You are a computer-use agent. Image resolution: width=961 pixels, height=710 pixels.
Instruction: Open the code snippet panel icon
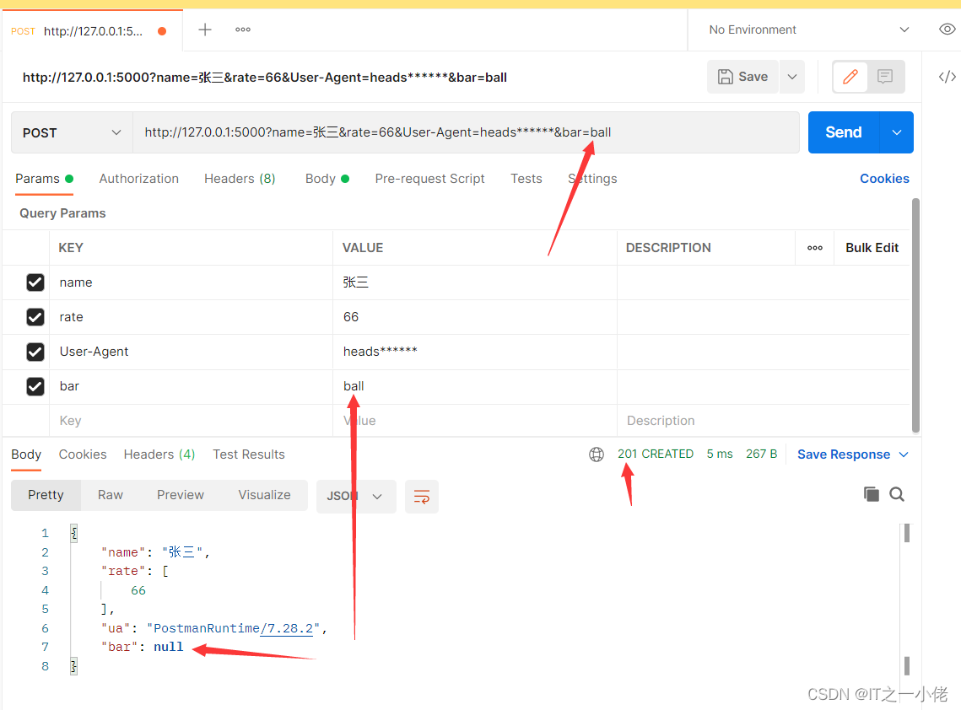(x=947, y=77)
